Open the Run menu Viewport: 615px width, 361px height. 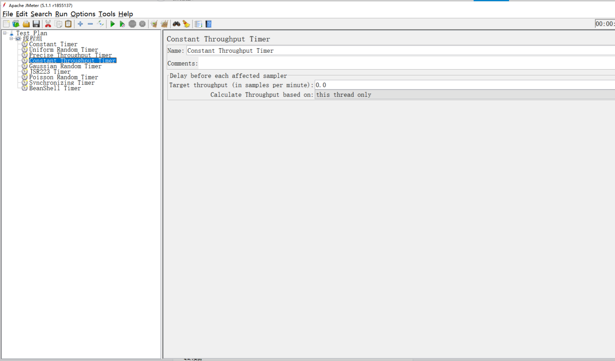61,14
